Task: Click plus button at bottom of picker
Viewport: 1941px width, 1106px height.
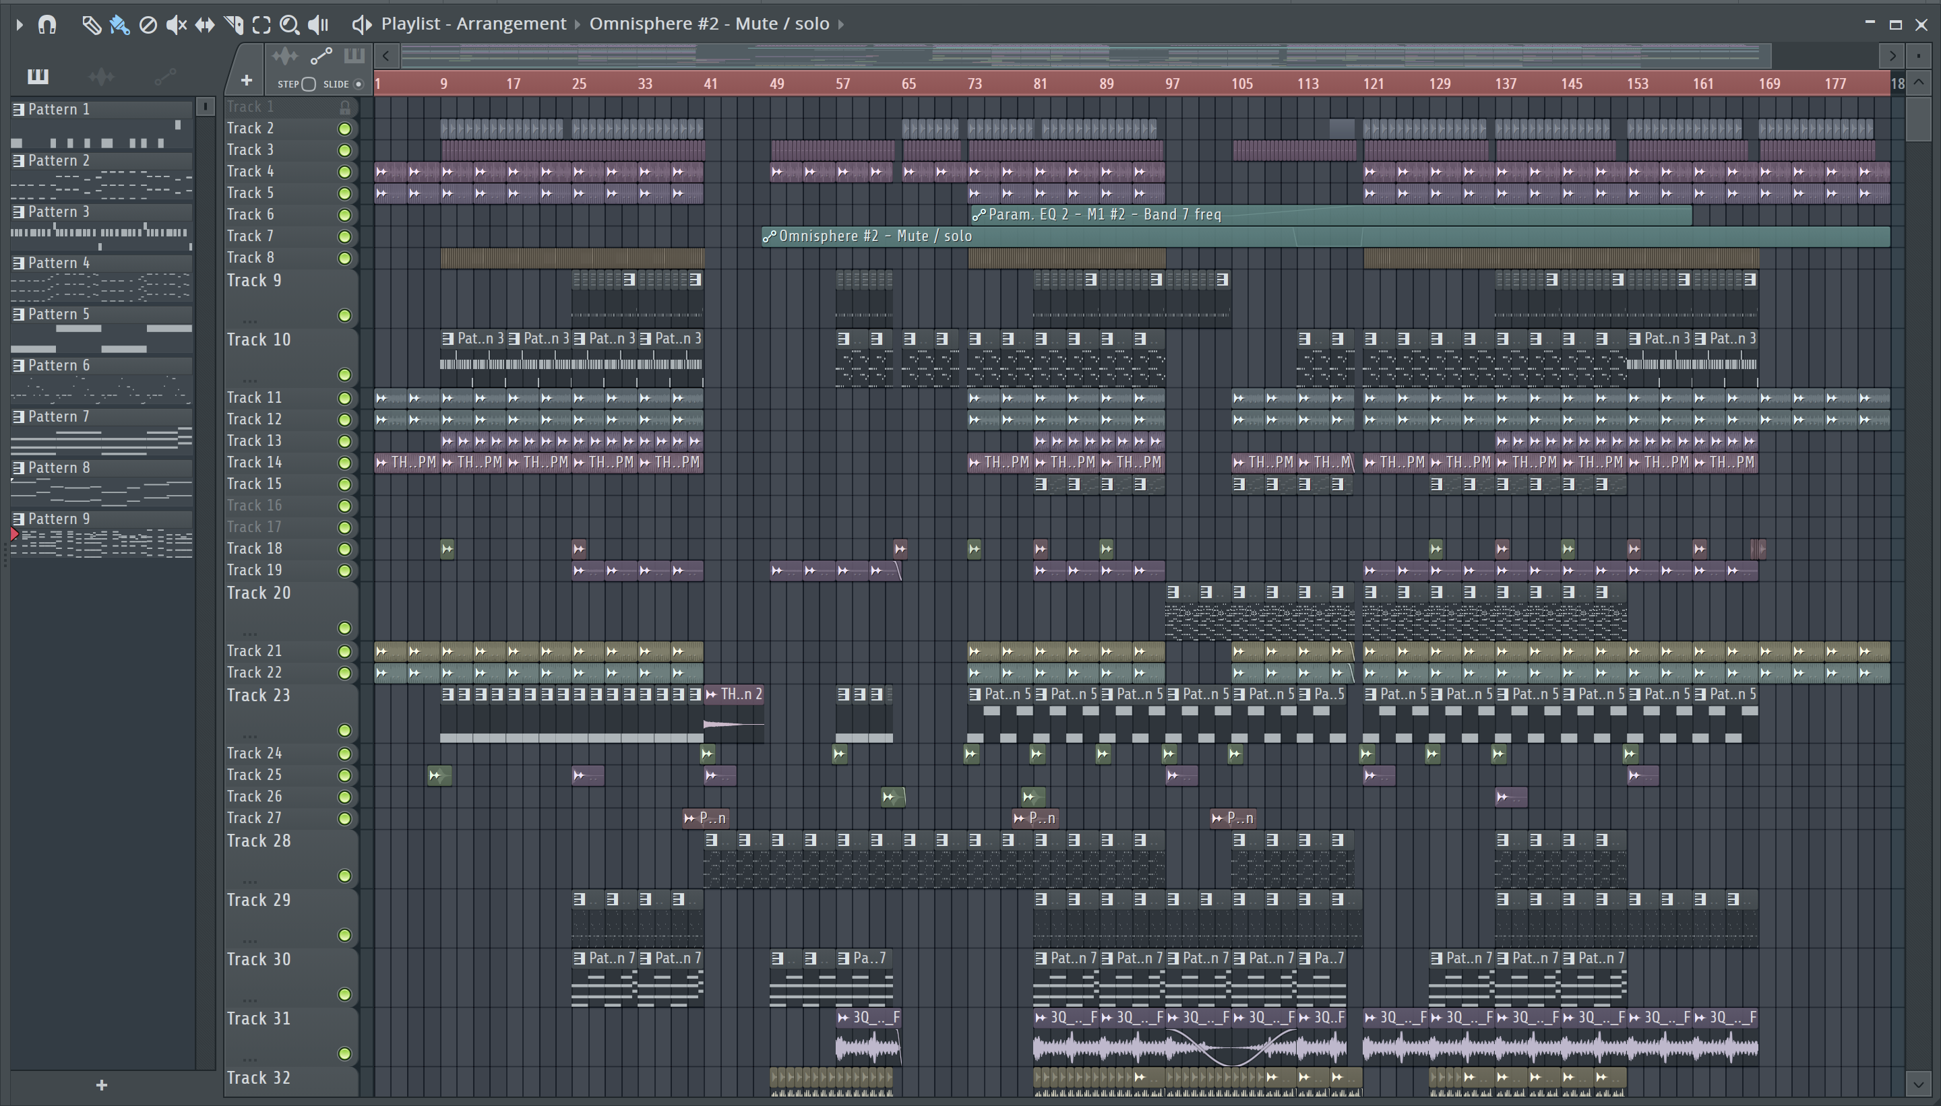Action: [x=102, y=1086]
